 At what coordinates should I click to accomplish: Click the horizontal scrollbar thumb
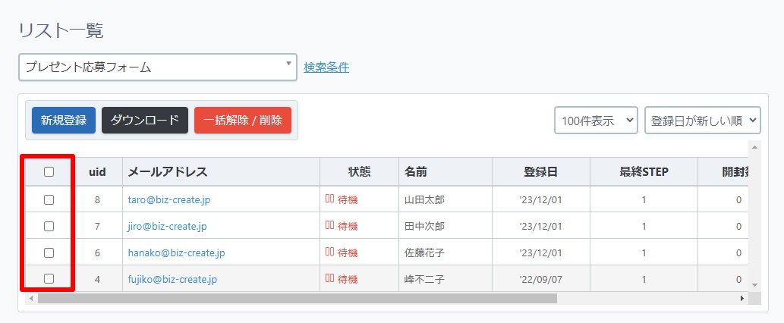point(296,299)
